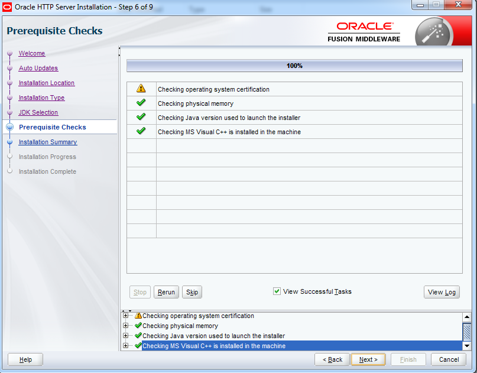Open the View Log button
This screenshot has height=373, width=477.
coord(442,292)
